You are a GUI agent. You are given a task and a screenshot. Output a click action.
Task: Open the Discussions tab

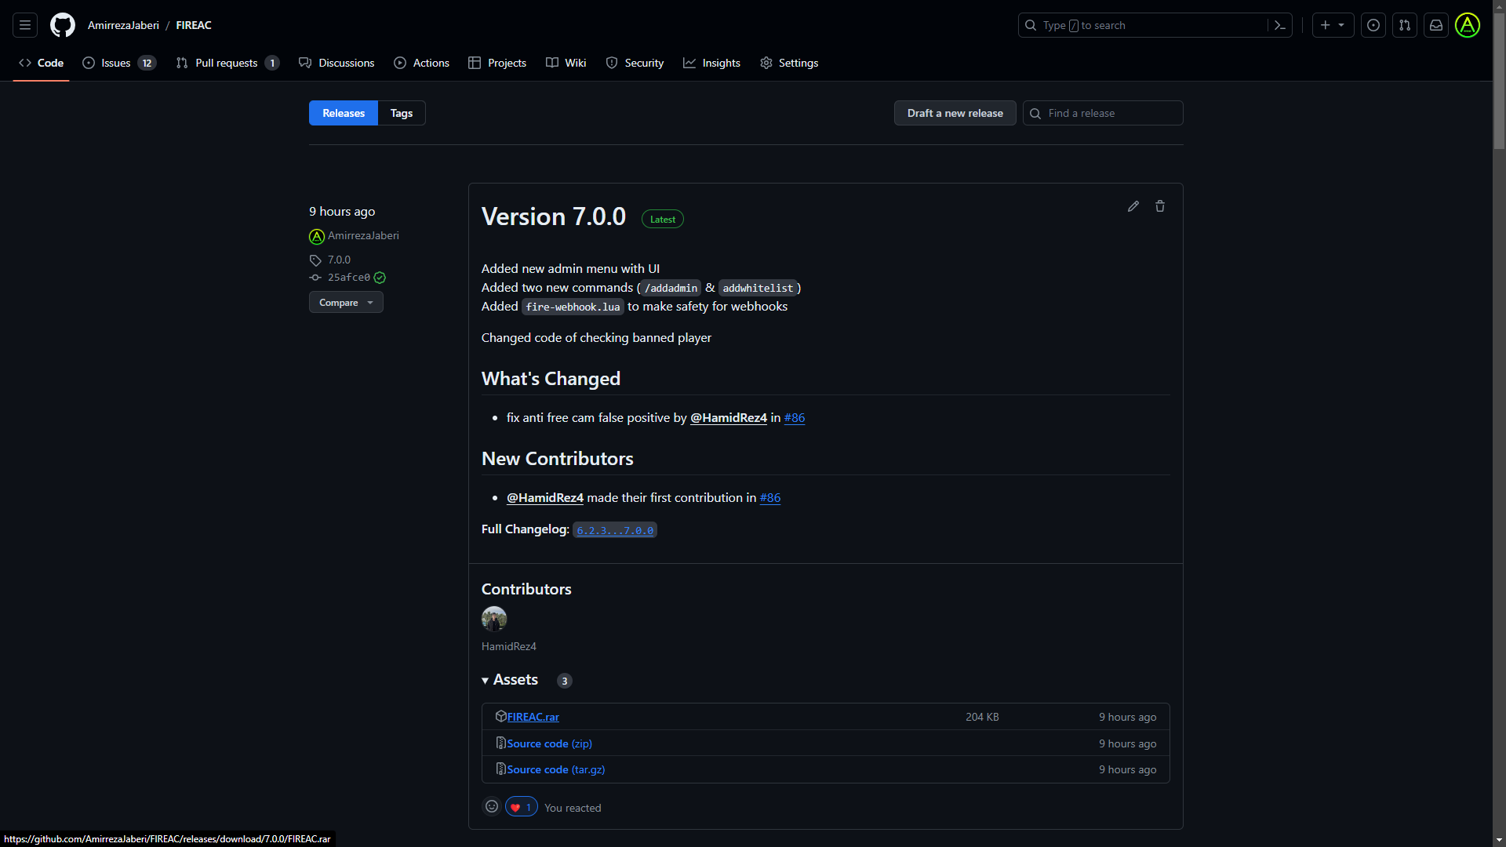(336, 63)
